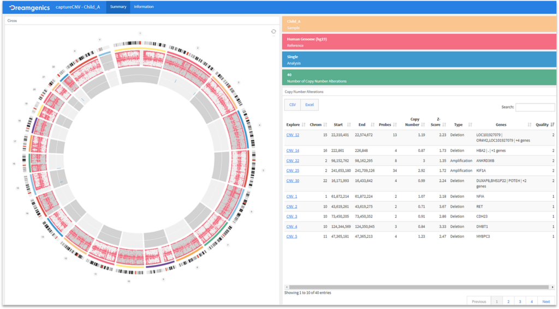The width and height of the screenshot is (559, 309).
Task: Open the CNV_25 explore link
Action: [x=293, y=171]
